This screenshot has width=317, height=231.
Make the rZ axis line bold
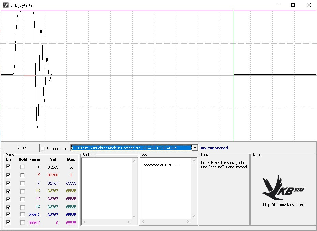pos(23,207)
